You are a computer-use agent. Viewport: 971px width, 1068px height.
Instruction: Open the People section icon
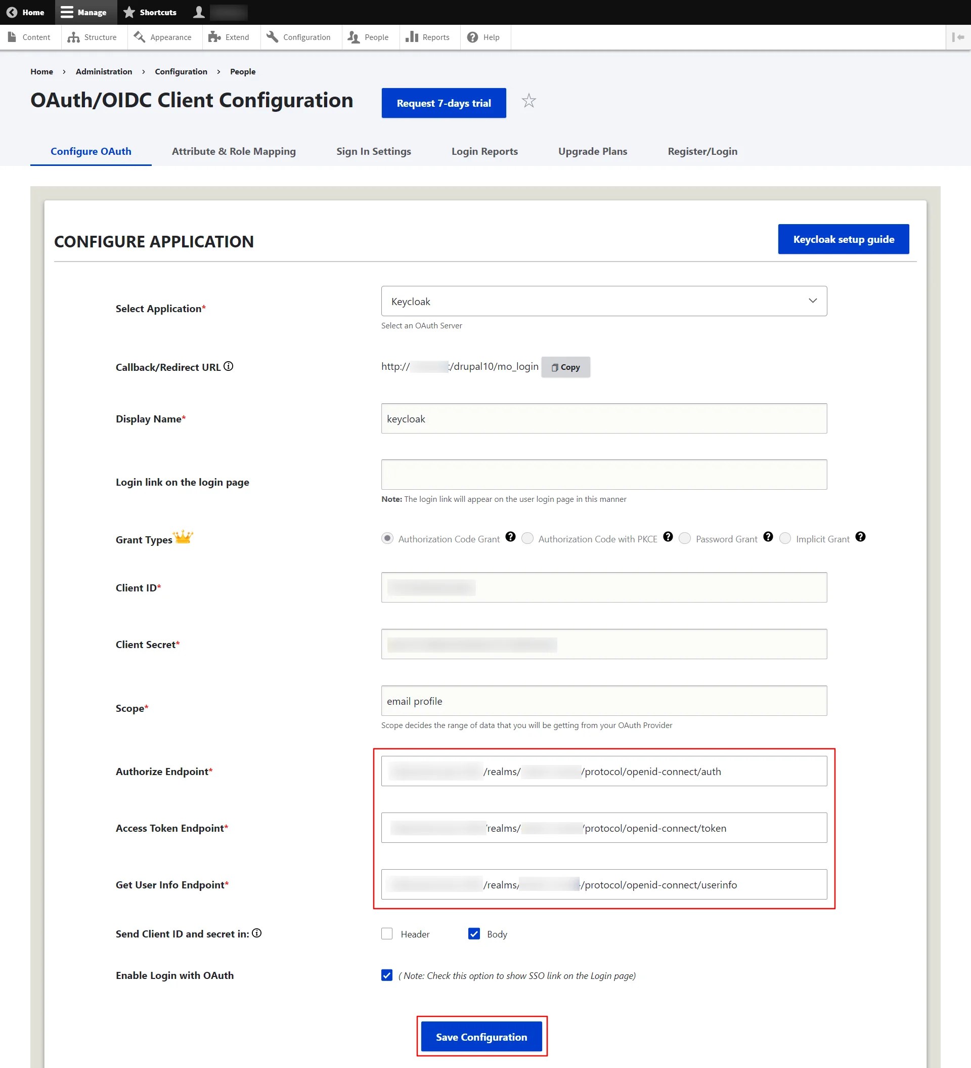tap(353, 37)
